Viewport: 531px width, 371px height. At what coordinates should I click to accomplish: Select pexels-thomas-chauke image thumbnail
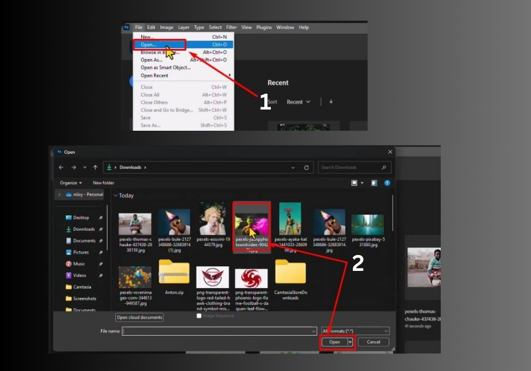point(135,224)
